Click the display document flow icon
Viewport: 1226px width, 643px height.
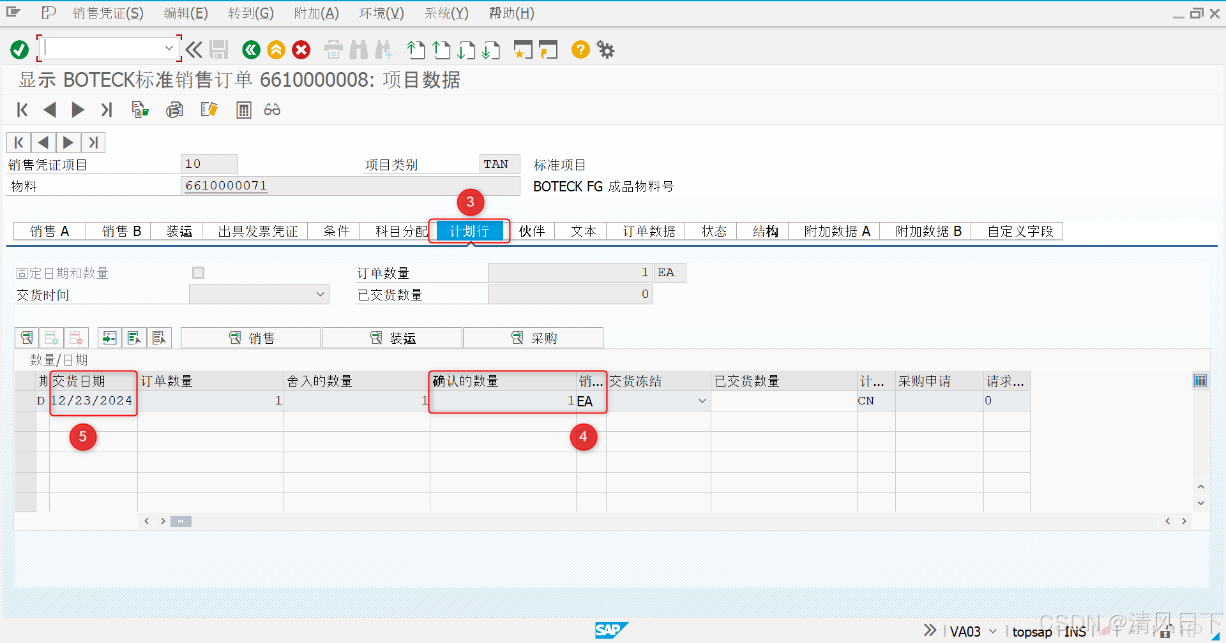coord(140,110)
